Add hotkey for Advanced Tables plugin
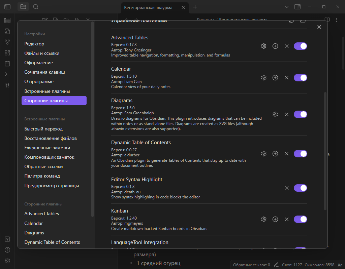345x269 pixels. click(275, 46)
